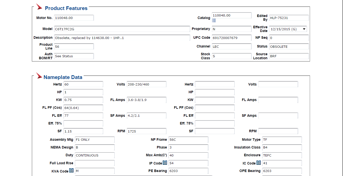The height and width of the screenshot is (176, 343).
Task: Click the Model field containing C6T17FC2G
Action: (x=122, y=29)
